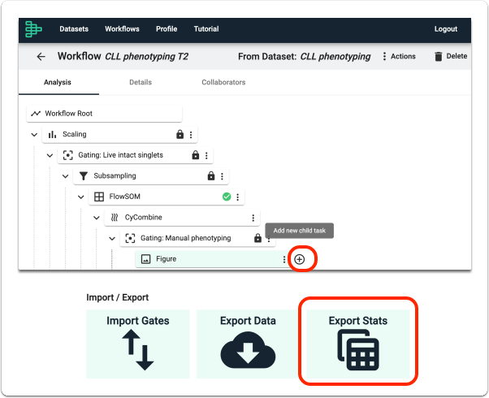
Task: Click the Export Data title
Action: point(248,321)
